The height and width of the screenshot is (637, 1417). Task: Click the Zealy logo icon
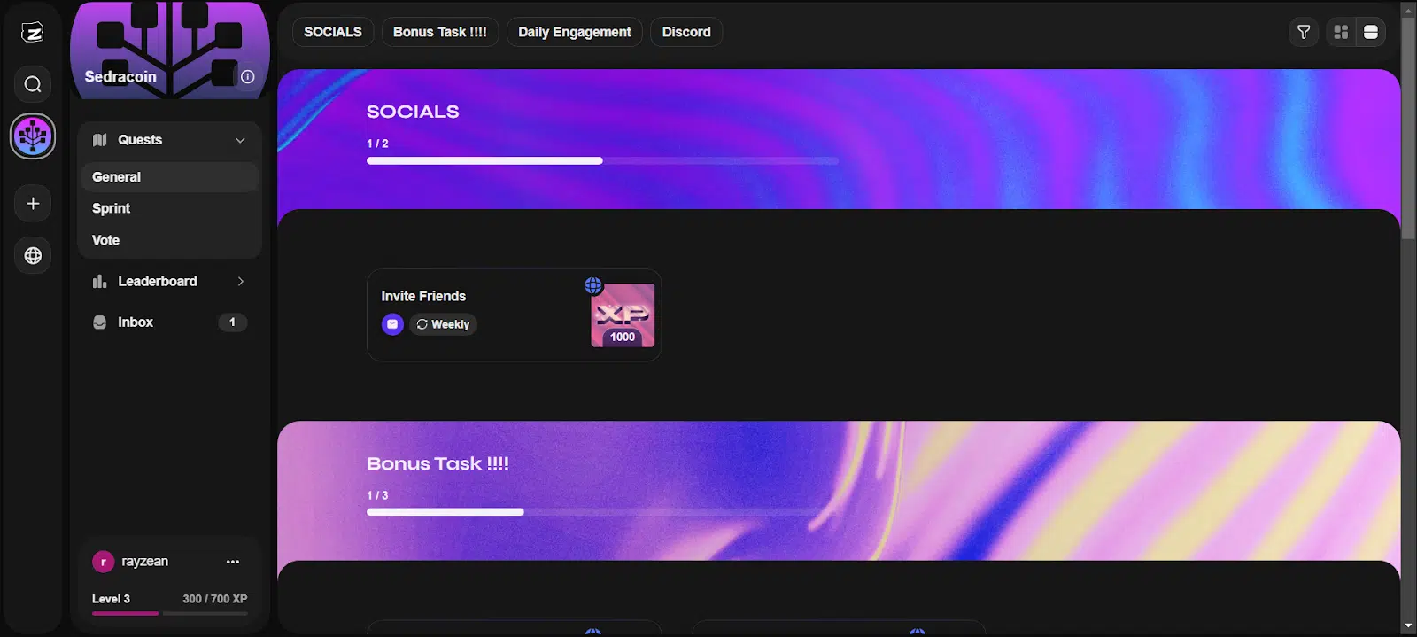pos(33,33)
